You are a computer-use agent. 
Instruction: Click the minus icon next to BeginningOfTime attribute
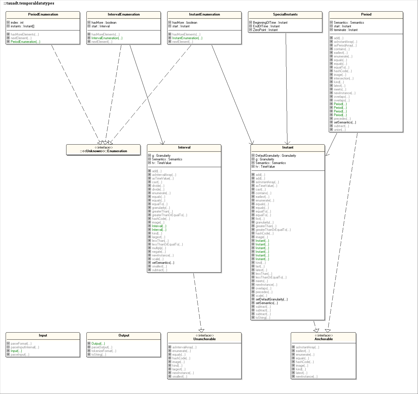tap(251, 23)
